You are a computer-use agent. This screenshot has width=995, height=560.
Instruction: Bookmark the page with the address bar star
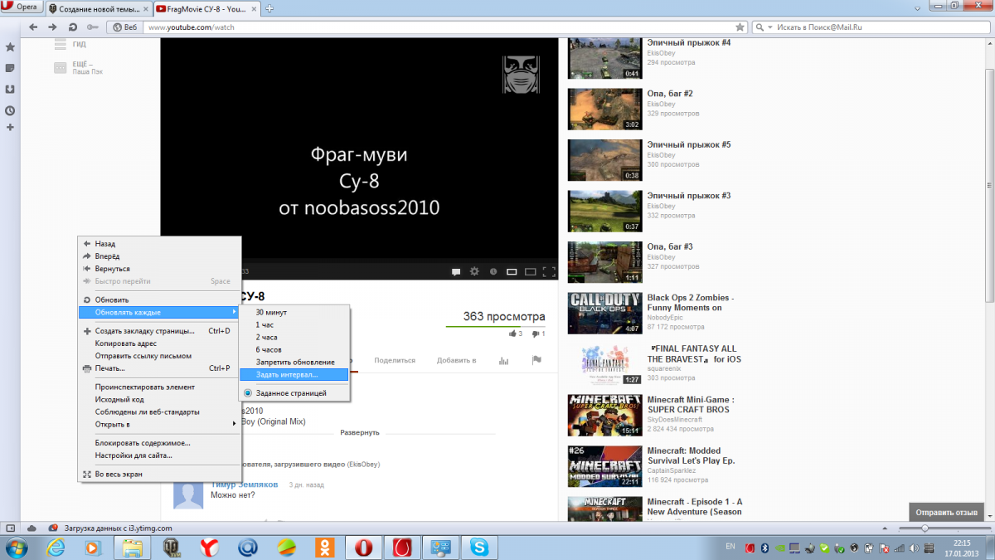(740, 27)
